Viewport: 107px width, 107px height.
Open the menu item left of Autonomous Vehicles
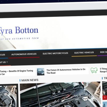pyautogui.click(x=2, y=55)
